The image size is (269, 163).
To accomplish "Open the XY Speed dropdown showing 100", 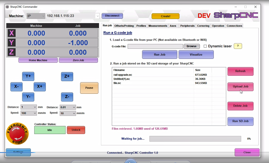I will (29, 113).
